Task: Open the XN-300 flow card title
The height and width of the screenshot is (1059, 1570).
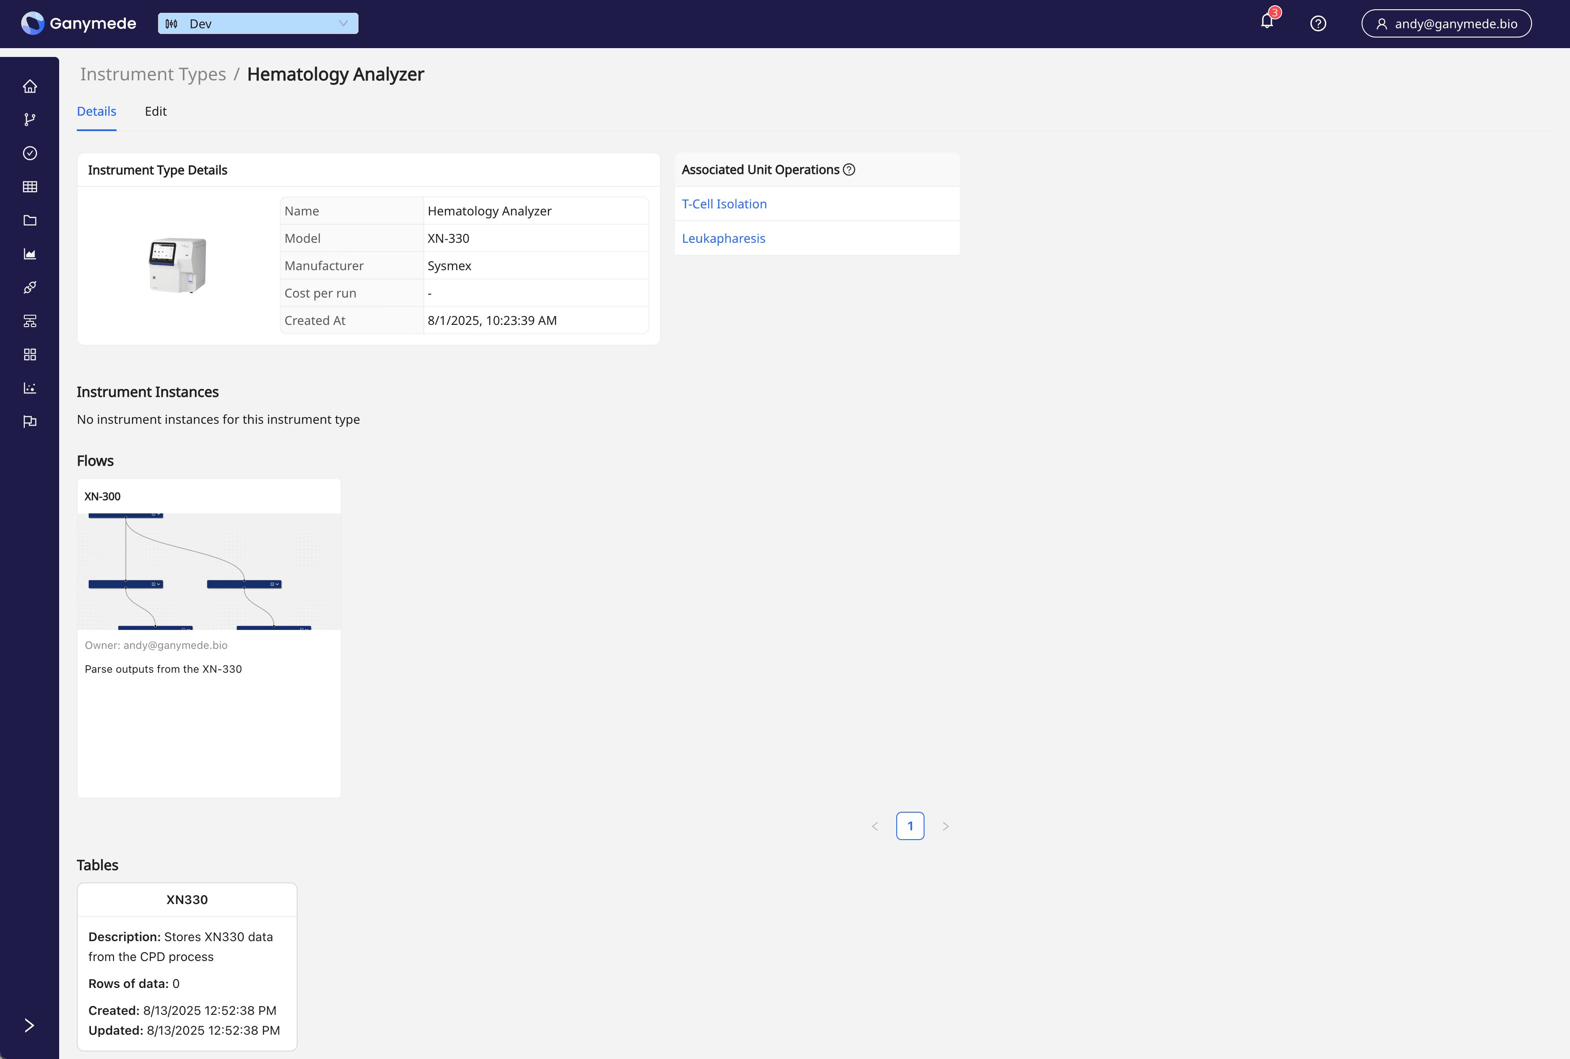Action: pos(103,497)
